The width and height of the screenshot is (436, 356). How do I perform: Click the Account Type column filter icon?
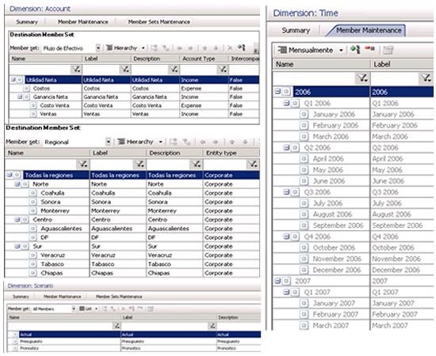point(223,70)
